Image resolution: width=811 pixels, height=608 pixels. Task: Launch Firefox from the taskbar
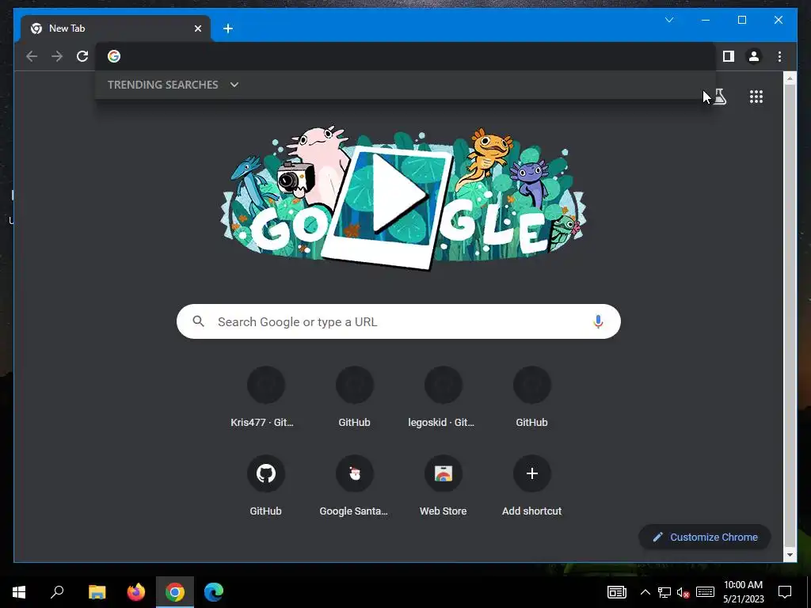[x=136, y=592]
